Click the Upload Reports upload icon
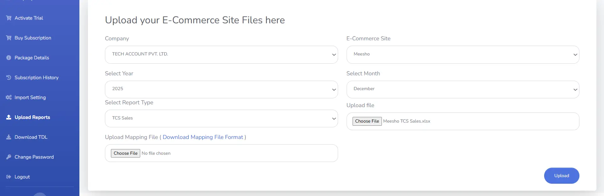Viewport: 604px width, 196px height. (x=9, y=117)
